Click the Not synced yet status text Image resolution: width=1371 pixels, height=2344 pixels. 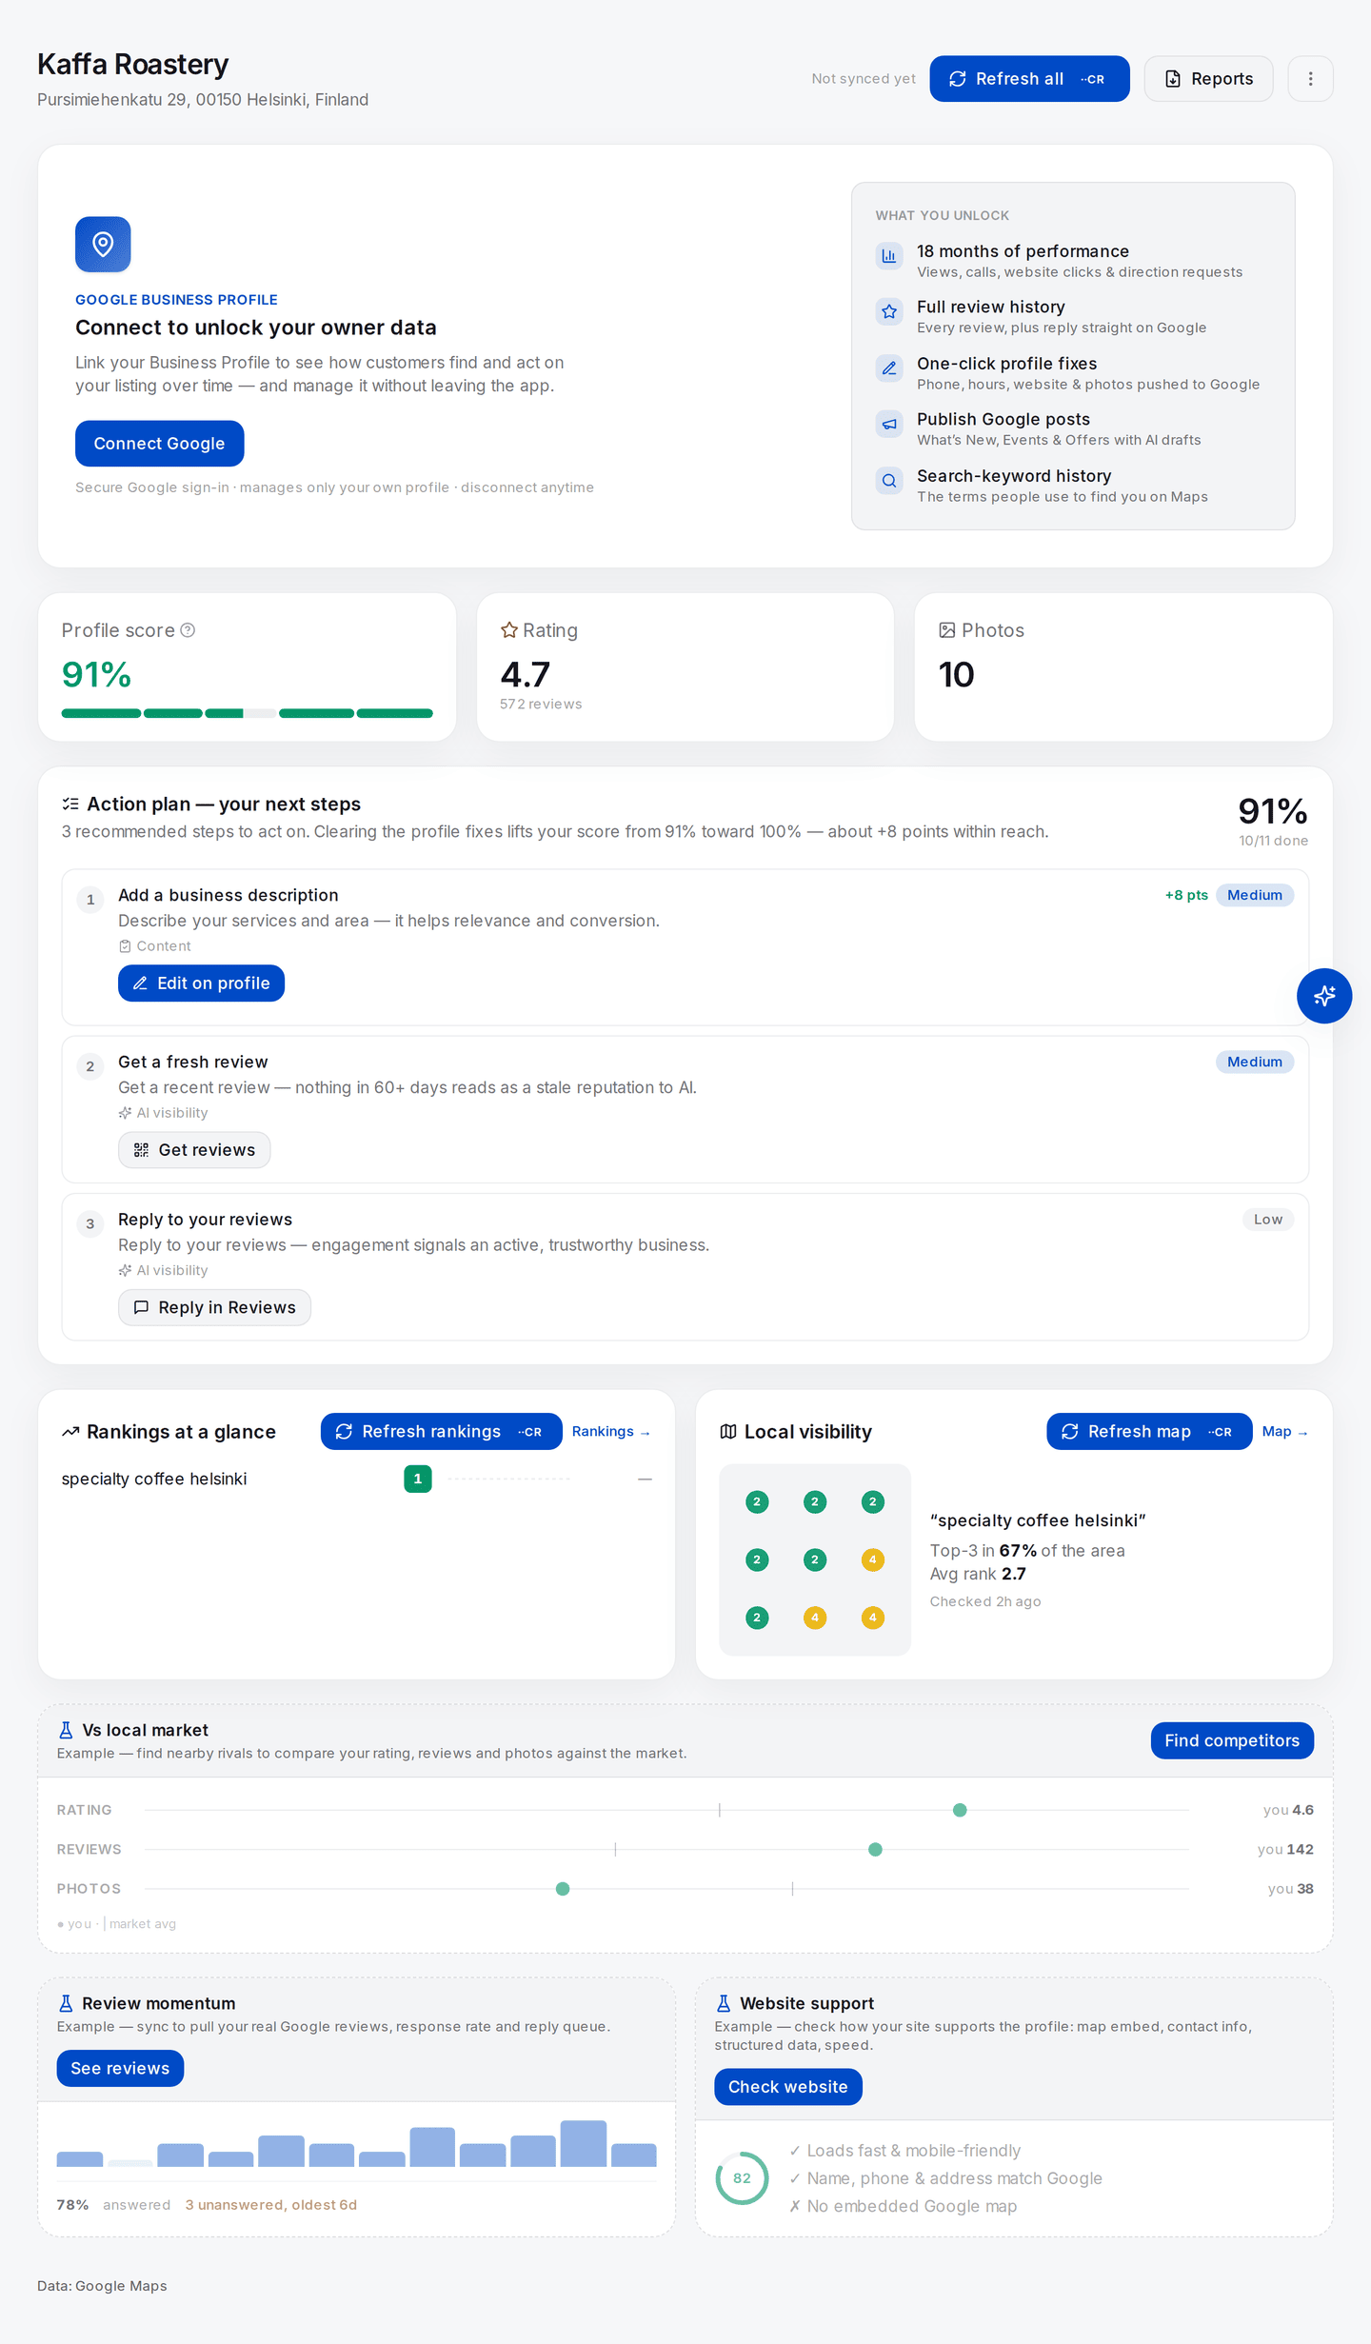coord(864,79)
